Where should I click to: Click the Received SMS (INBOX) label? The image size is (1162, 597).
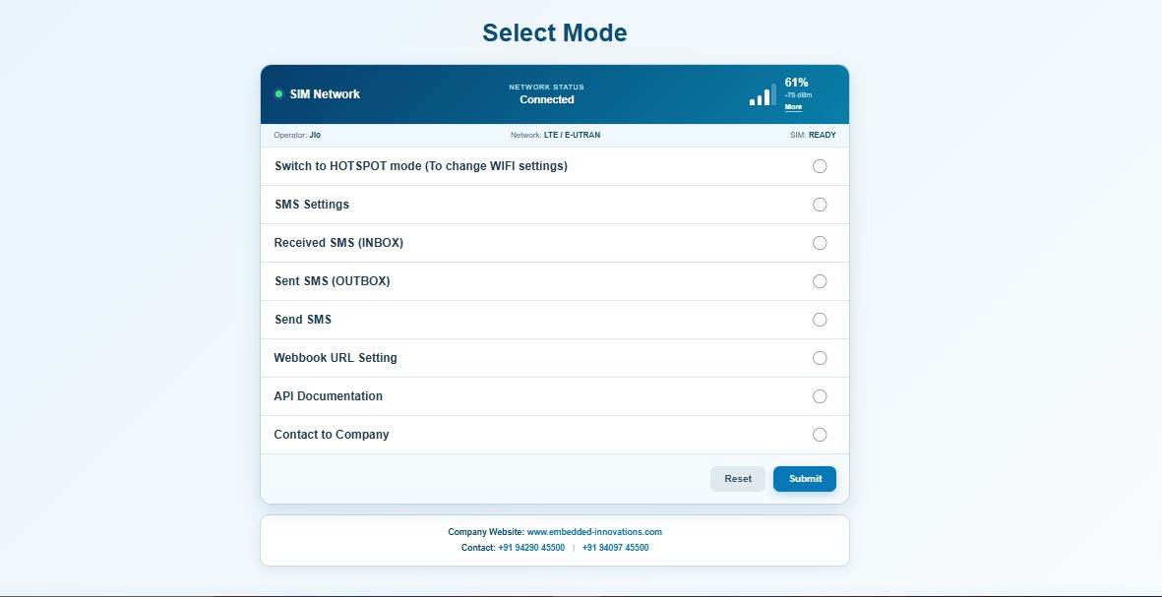pos(338,243)
